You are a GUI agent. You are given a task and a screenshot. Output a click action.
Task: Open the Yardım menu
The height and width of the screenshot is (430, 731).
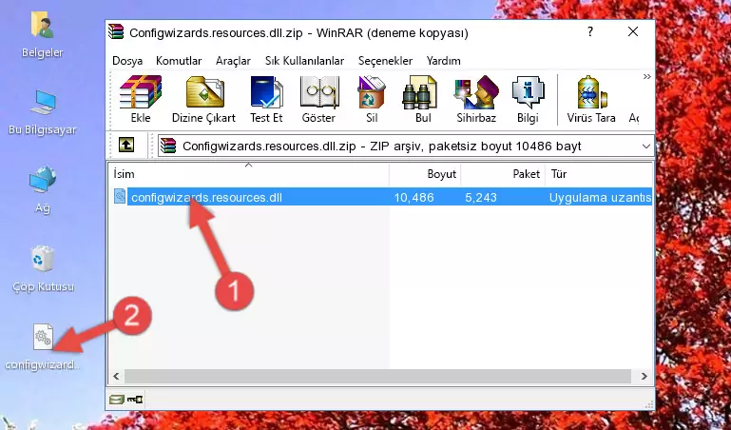pos(443,61)
